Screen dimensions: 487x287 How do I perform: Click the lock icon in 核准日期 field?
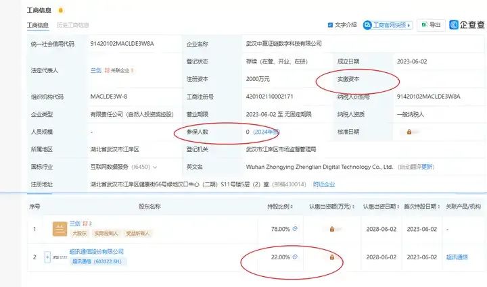click(409, 132)
